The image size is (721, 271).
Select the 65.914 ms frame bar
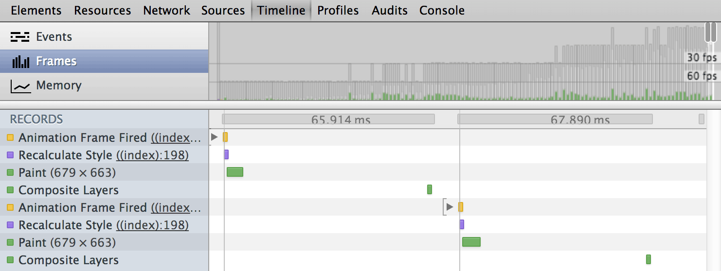click(328, 119)
